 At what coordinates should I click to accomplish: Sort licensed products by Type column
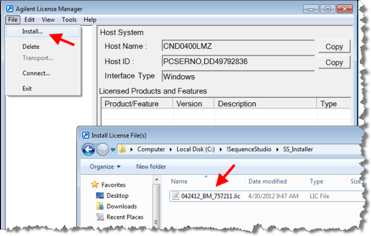point(333,103)
